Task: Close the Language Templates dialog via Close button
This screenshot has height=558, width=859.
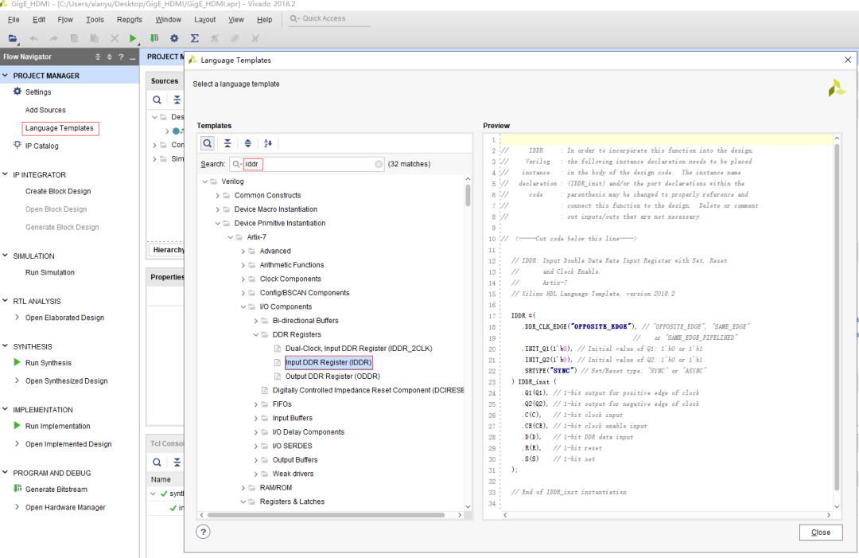Action: pos(821,532)
